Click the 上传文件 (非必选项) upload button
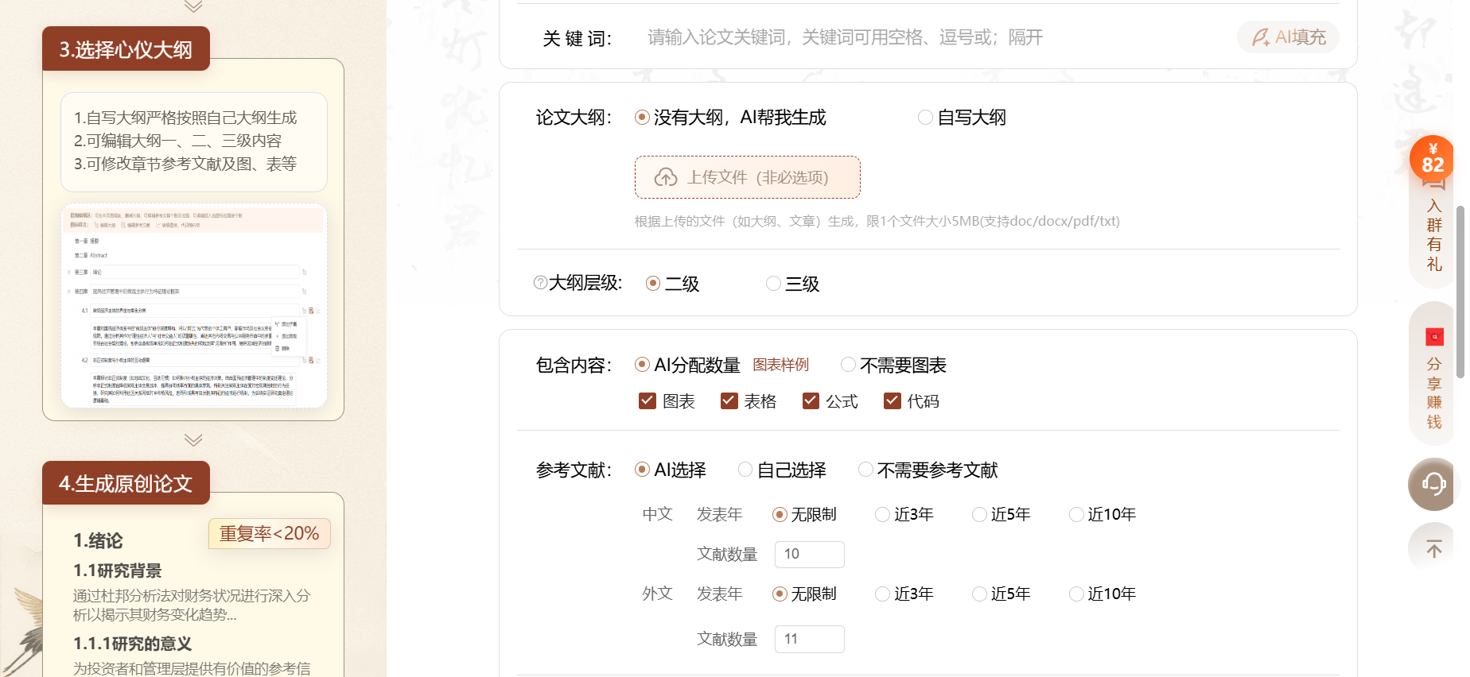This screenshot has height=677, width=1470. [747, 177]
